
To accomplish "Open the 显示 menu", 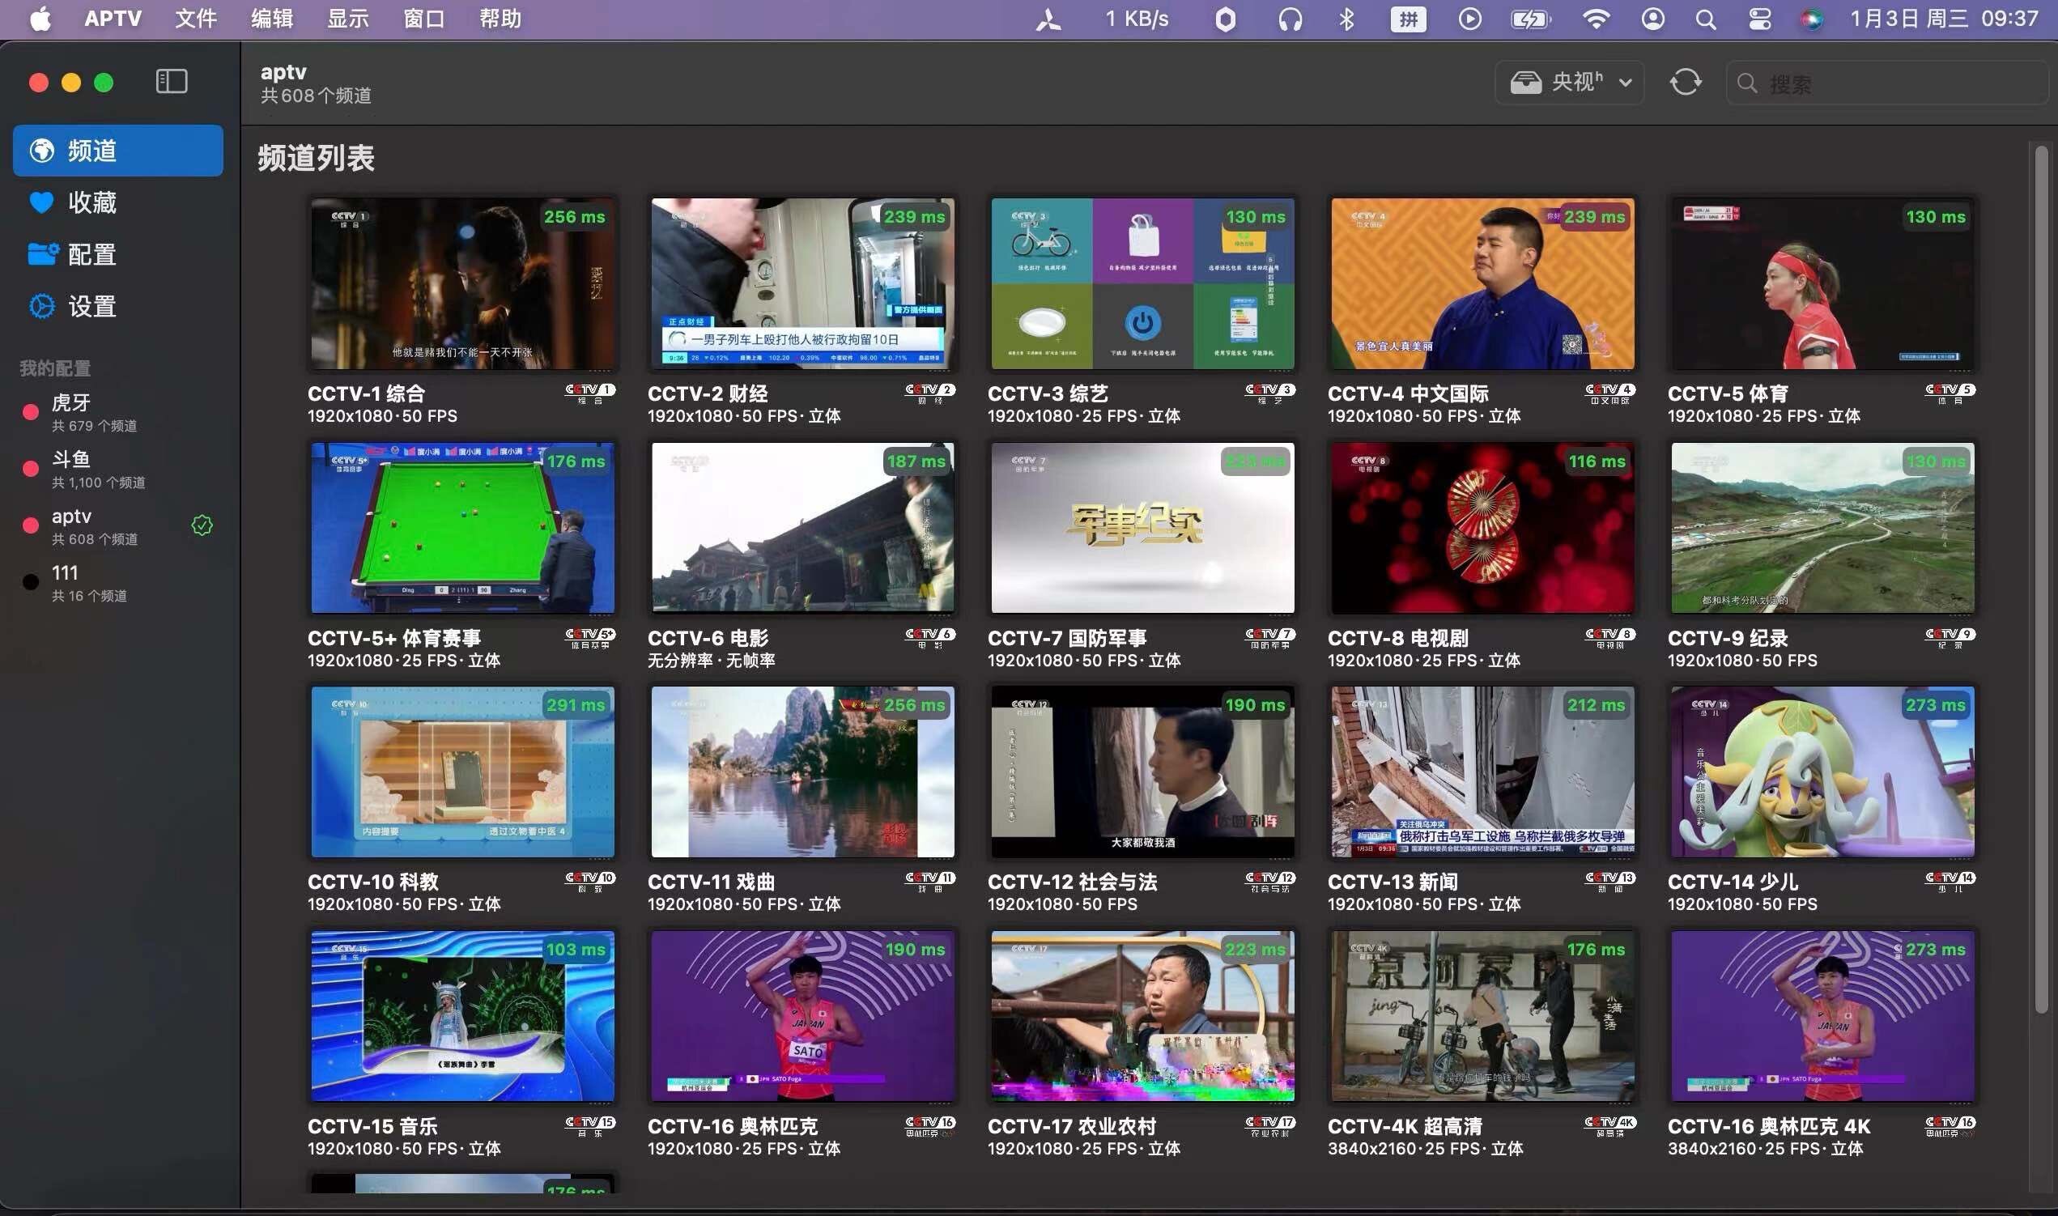I will tap(348, 19).
